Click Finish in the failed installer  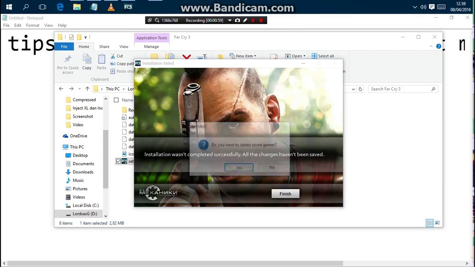pyautogui.click(x=285, y=194)
